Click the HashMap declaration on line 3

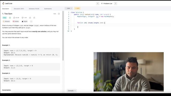tap(96, 17)
